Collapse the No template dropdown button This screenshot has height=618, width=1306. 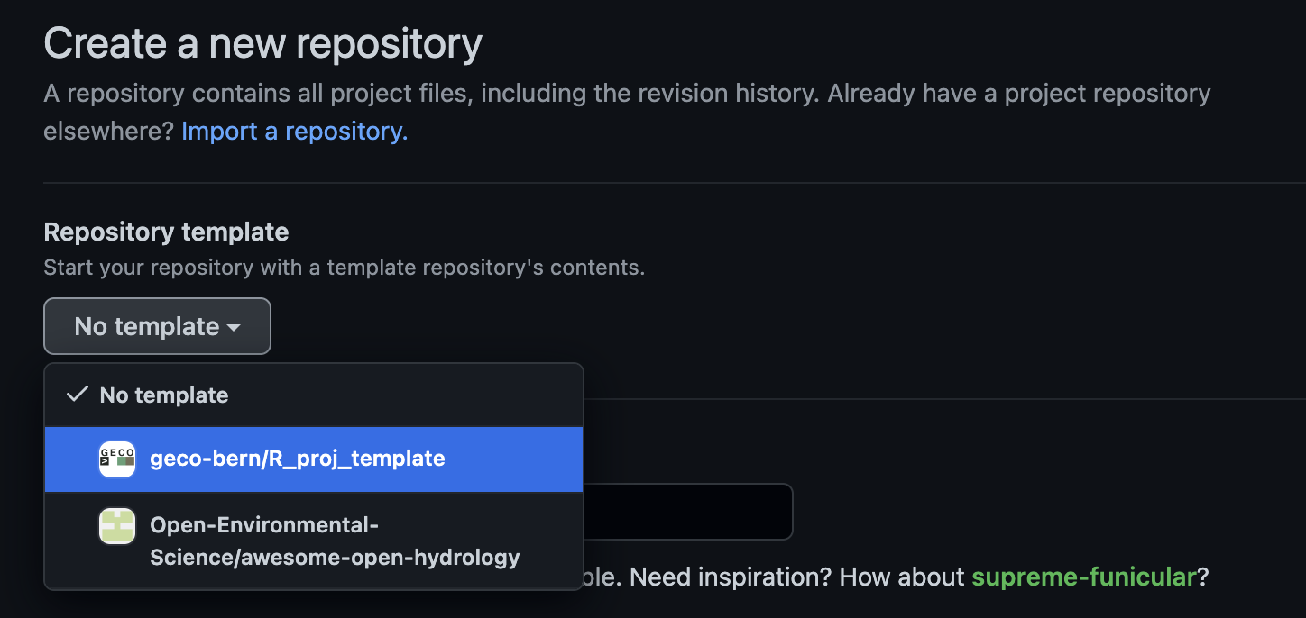point(157,326)
